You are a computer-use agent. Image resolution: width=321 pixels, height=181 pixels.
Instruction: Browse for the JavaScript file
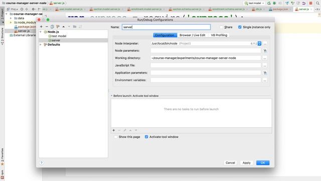[265, 66]
